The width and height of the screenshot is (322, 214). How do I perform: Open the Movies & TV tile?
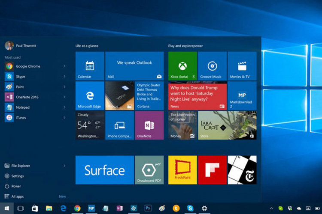click(x=242, y=66)
